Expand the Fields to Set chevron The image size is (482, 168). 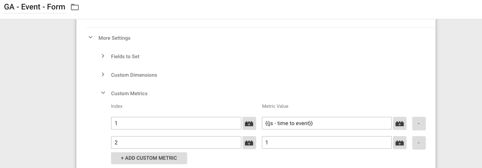(x=103, y=56)
